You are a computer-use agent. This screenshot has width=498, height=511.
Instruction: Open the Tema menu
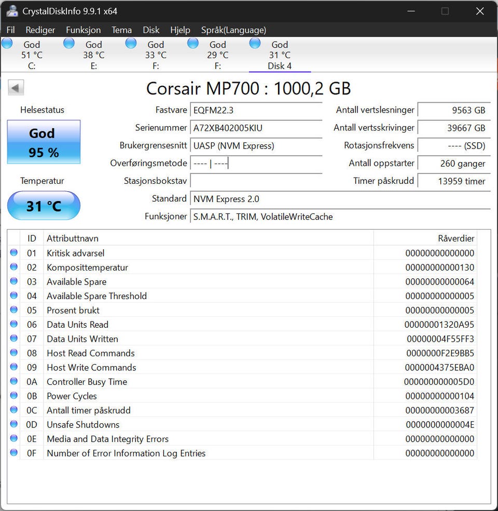coord(122,30)
